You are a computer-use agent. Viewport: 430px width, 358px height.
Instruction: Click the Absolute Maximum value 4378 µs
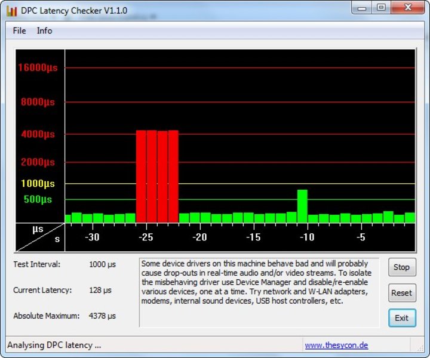pos(102,316)
